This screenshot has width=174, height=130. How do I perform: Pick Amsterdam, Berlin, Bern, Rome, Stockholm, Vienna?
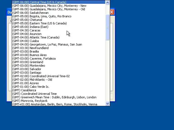(59, 104)
